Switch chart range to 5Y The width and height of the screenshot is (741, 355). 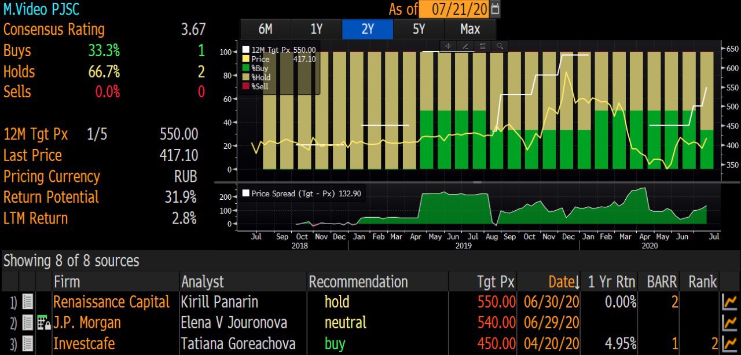pos(419,29)
